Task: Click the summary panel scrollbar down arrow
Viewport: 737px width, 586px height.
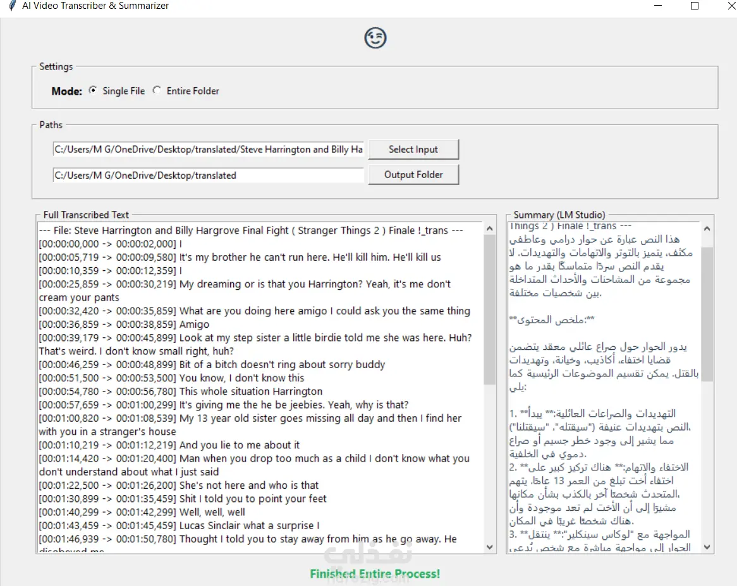Action: [x=707, y=547]
